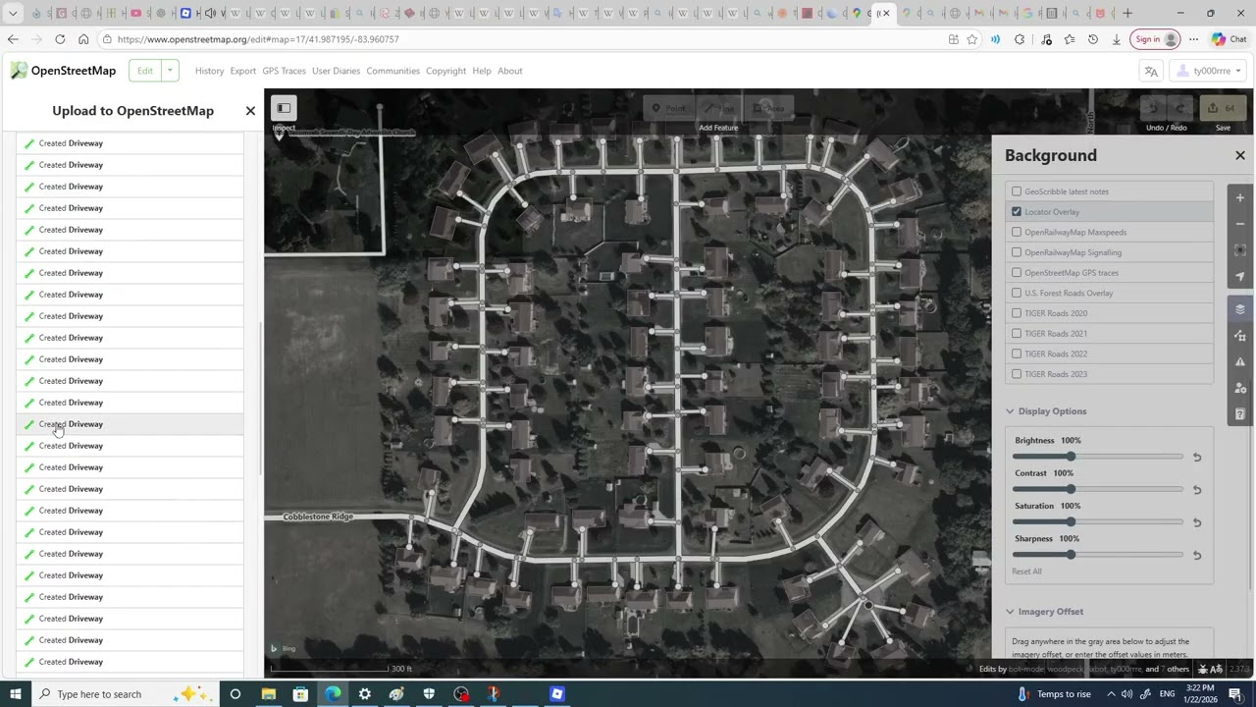Enable OpenRailwayMap Signalling overlay
Screen dimensions: 1256x707
click(x=1017, y=252)
